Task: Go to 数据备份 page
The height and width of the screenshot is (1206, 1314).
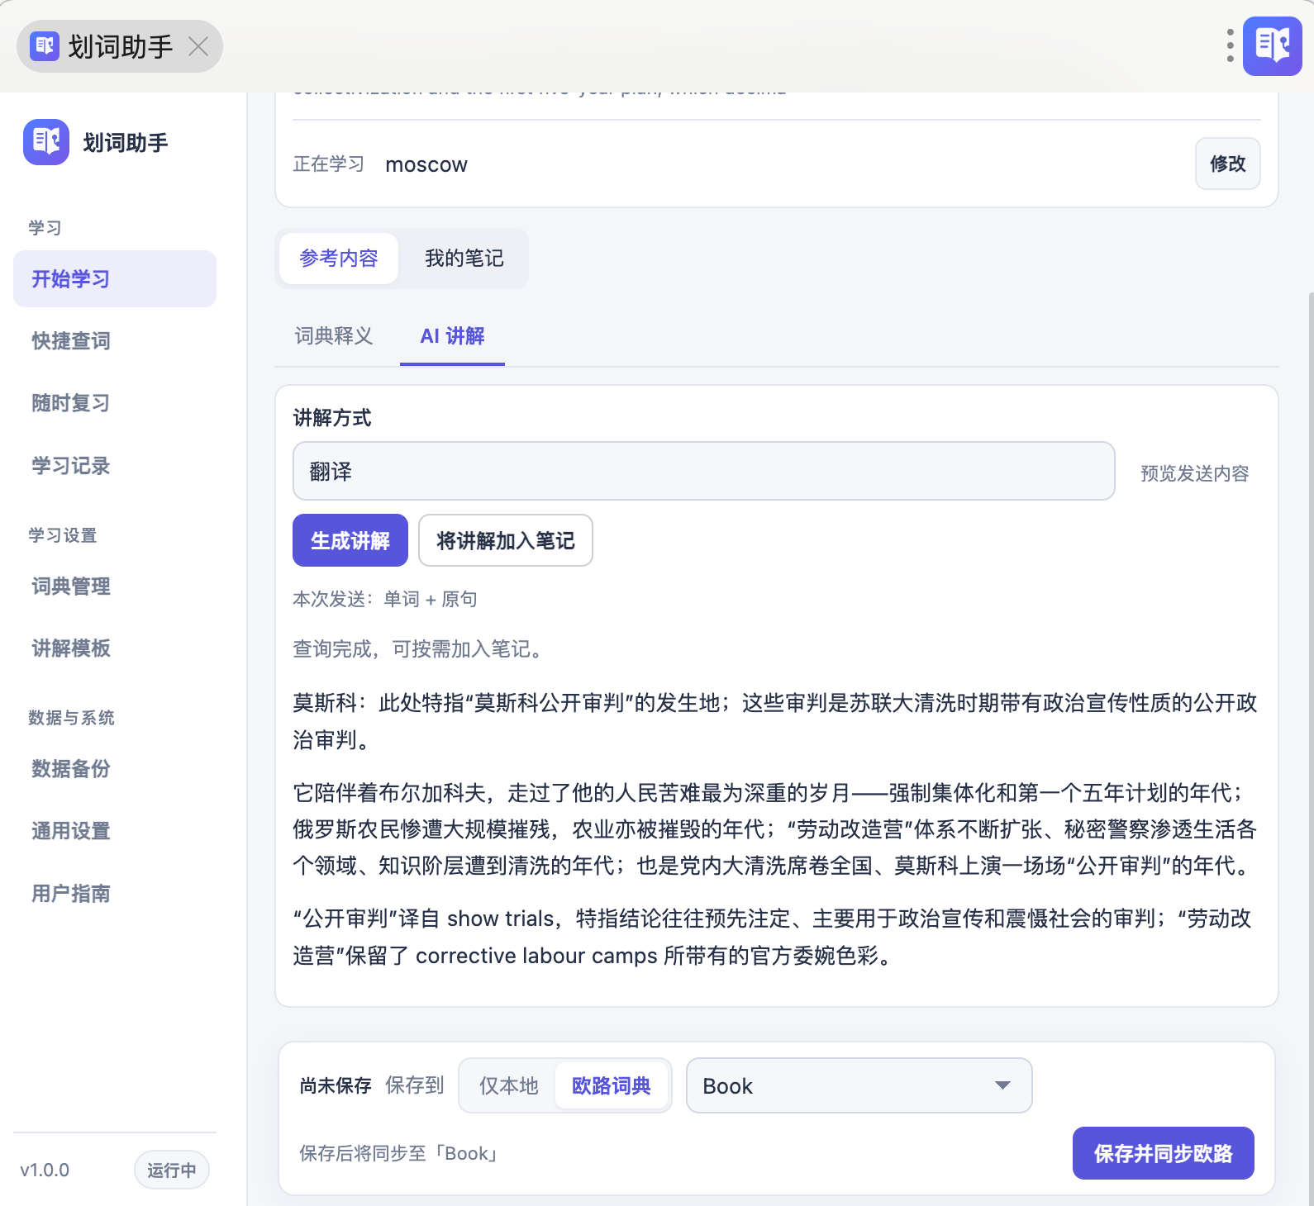Action: tap(115, 768)
